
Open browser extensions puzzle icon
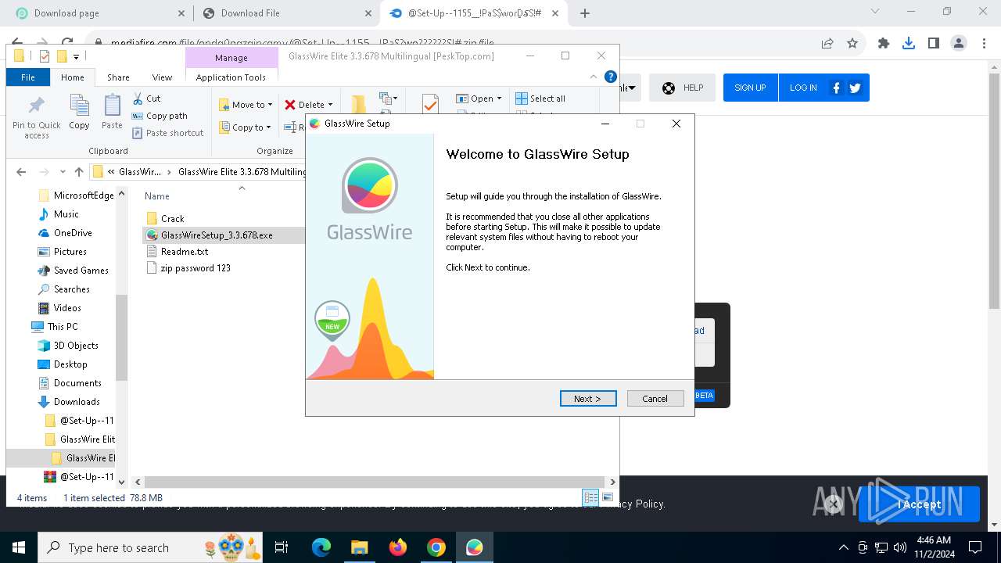click(x=884, y=44)
